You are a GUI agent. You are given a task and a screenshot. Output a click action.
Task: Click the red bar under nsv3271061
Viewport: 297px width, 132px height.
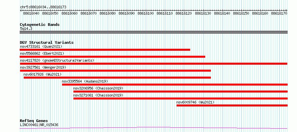click(181, 99)
